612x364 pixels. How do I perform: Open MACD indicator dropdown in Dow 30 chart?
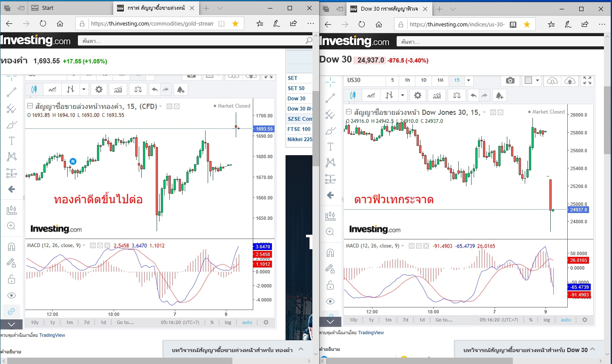click(403, 246)
